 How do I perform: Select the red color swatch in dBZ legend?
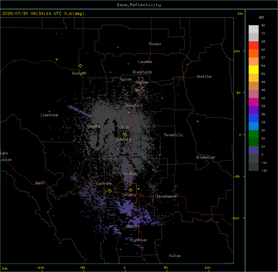(x=253, y=45)
